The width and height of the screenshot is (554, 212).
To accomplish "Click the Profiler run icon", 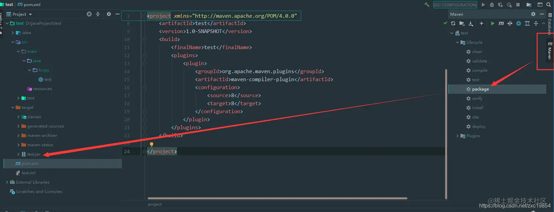I will 509,5.
